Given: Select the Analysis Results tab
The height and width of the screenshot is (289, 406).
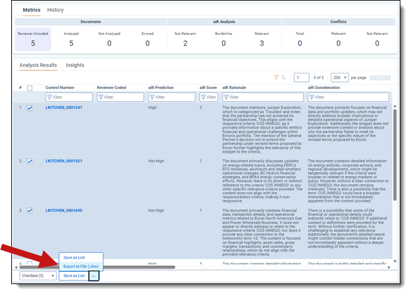Looking at the screenshot, I should 38,65.
